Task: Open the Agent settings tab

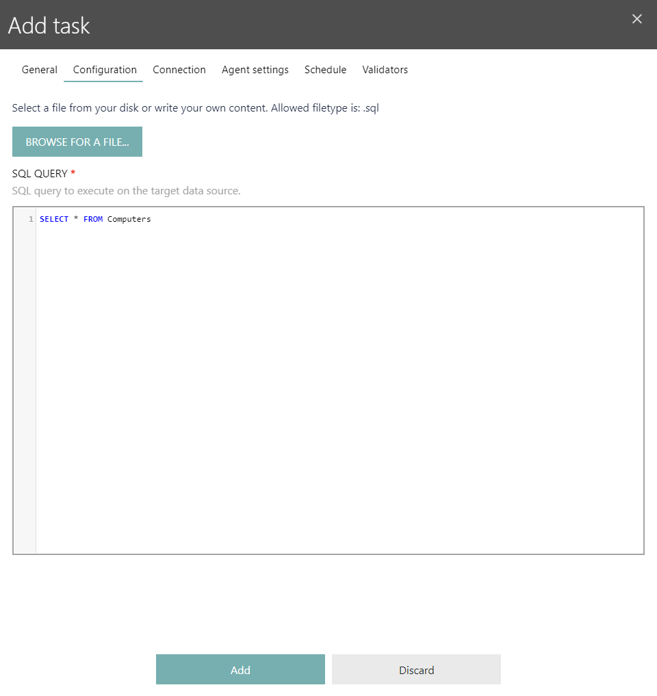Action: [x=255, y=69]
